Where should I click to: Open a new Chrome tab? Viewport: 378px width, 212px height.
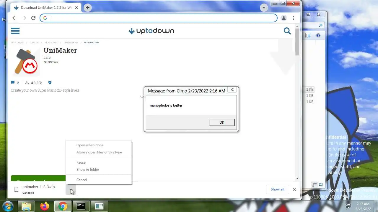pos(87,8)
